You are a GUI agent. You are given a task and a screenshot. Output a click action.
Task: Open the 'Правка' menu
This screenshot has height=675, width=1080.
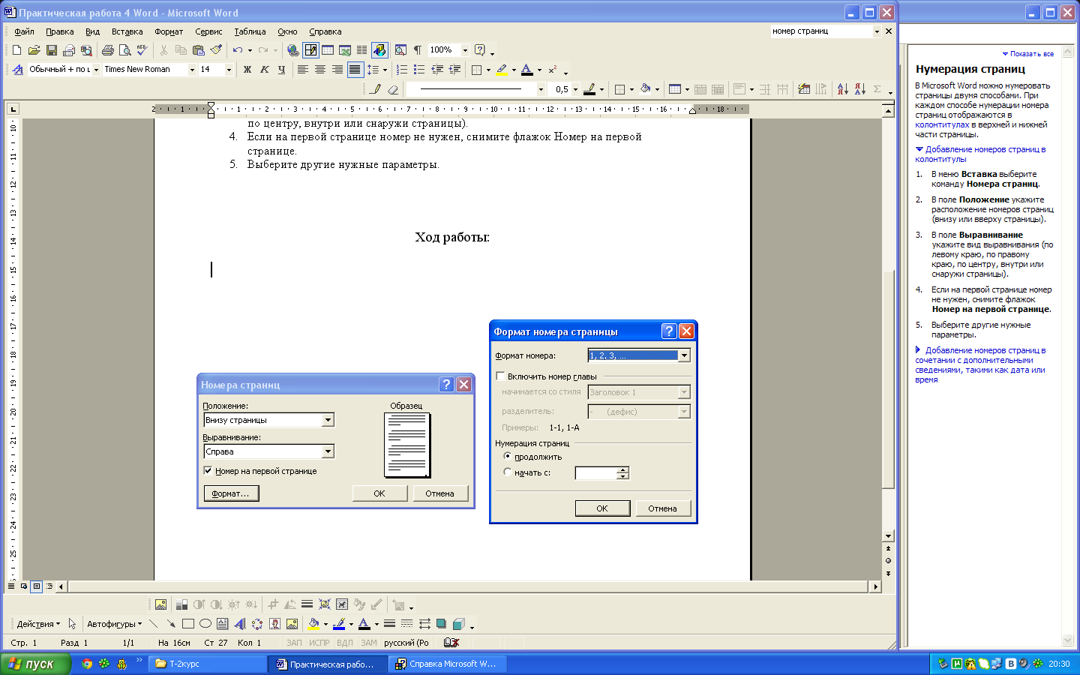(x=59, y=31)
